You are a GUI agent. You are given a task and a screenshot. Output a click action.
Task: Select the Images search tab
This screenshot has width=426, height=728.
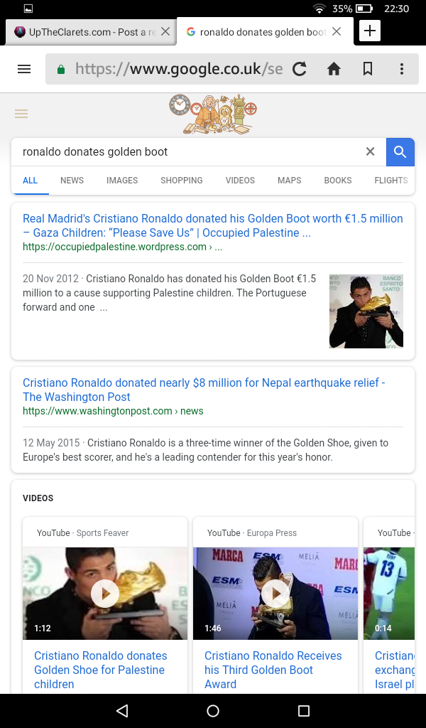[x=122, y=181]
